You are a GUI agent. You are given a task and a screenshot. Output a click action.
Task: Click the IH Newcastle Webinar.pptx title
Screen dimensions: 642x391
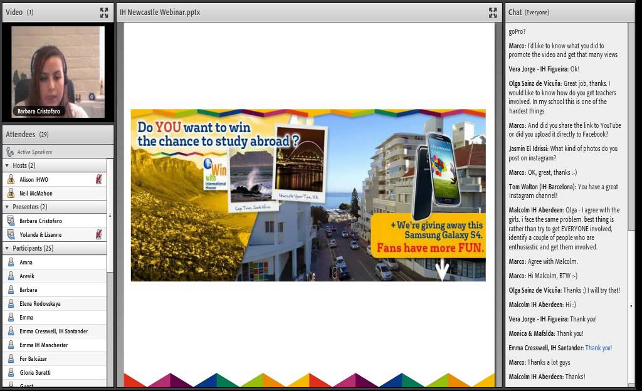pyautogui.click(x=160, y=13)
